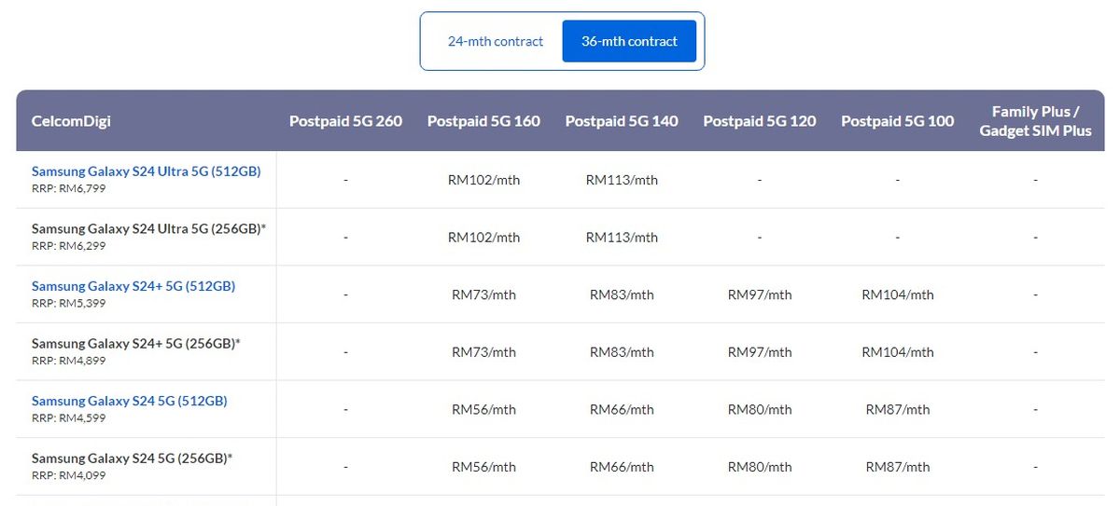1120x506 pixels.
Task: Click the Postpaid 5G 260 column header
Action: pyautogui.click(x=345, y=121)
